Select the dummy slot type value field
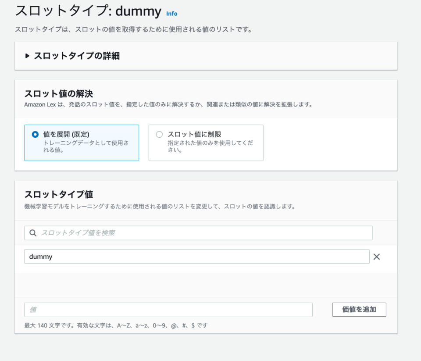421x361 pixels. (x=197, y=257)
